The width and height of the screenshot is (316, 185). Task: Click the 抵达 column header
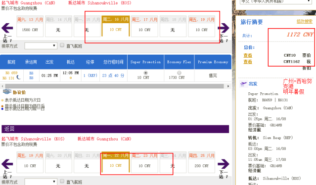[x=71, y=62]
